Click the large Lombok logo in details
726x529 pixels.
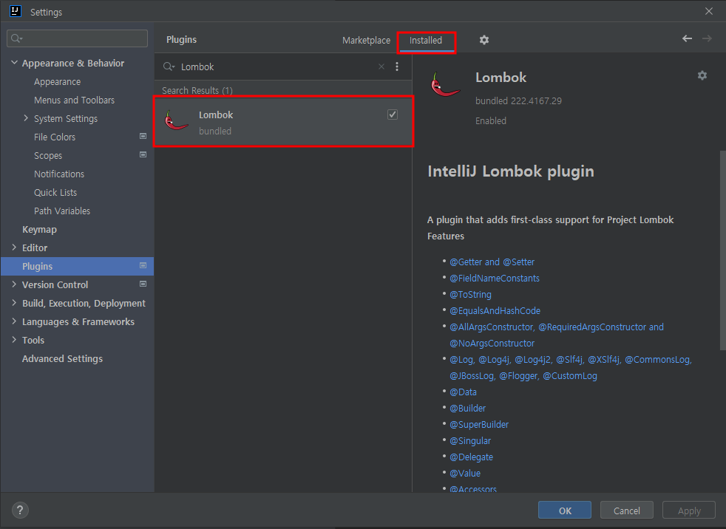[444, 84]
